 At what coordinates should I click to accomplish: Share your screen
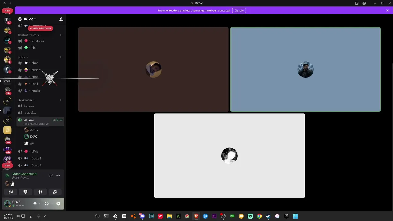[x=25, y=192]
